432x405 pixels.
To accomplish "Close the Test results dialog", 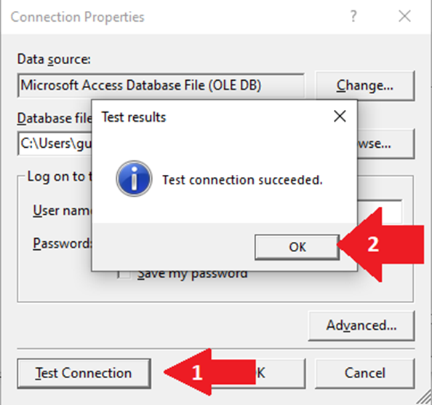I will point(340,116).
